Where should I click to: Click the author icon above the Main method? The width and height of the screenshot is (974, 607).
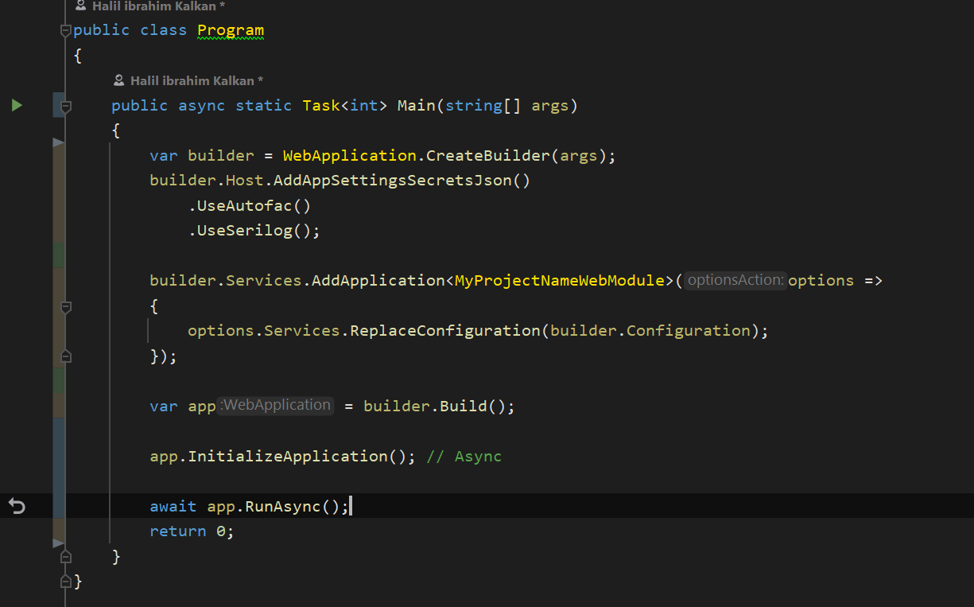click(x=118, y=80)
